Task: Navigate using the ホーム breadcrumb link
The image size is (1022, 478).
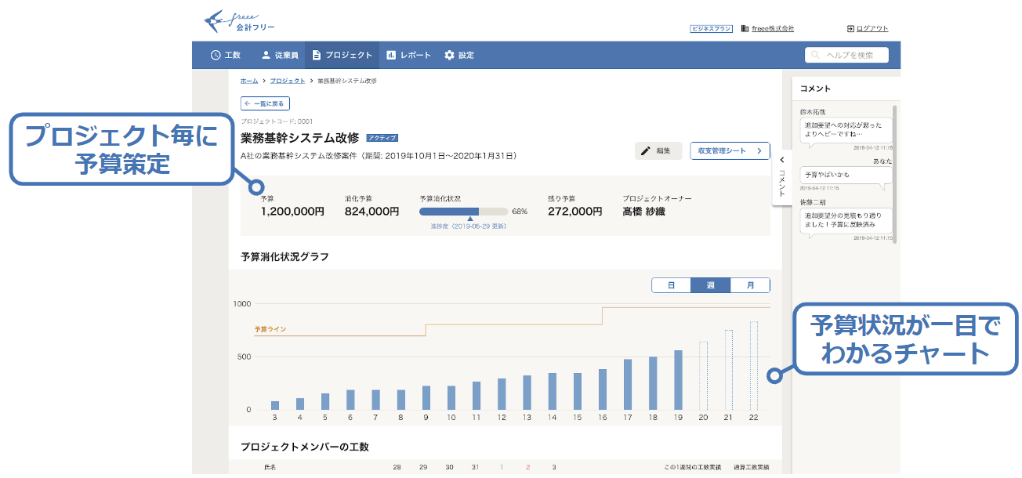Action: click(248, 80)
